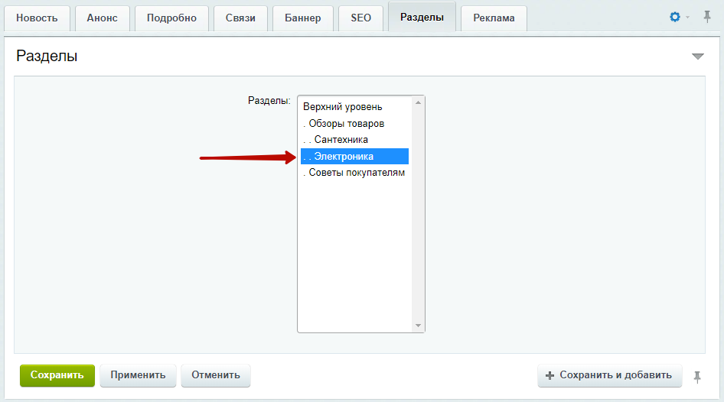
Task: Switch to the Анонс tab
Action: coord(102,18)
